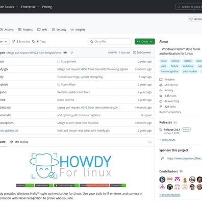Image resolution: width=202 pixels, height=202 pixels.
Task: Open the Pricing page link
Action: (47, 7)
